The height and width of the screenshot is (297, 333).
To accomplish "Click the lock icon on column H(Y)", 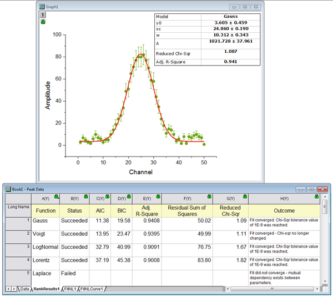I will point(316,197).
